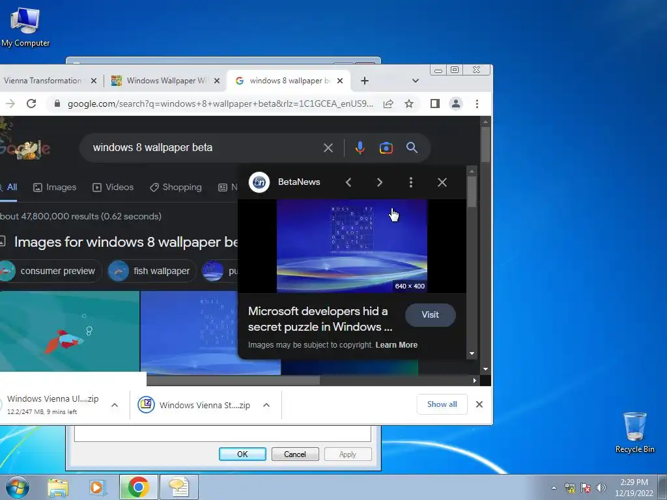Image resolution: width=667 pixels, height=500 pixels.
Task: Close the downloads bar
Action: 479,404
